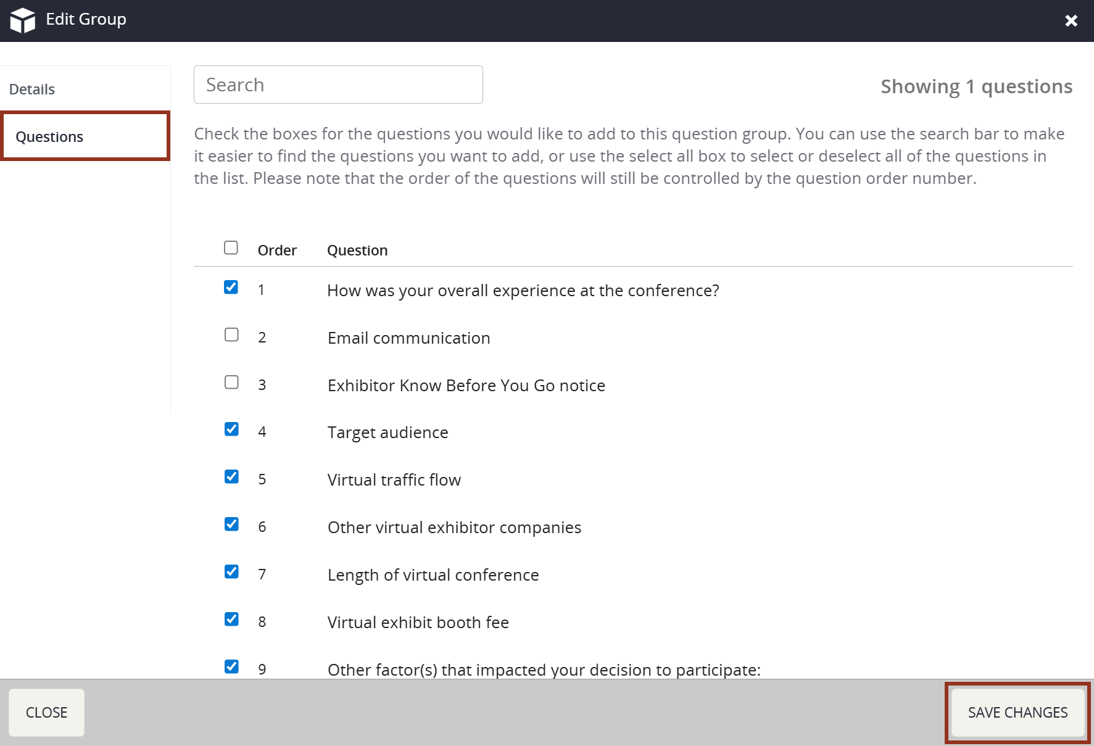The image size is (1094, 746).
Task: Click the 'Email communication' question text
Action: pos(409,338)
